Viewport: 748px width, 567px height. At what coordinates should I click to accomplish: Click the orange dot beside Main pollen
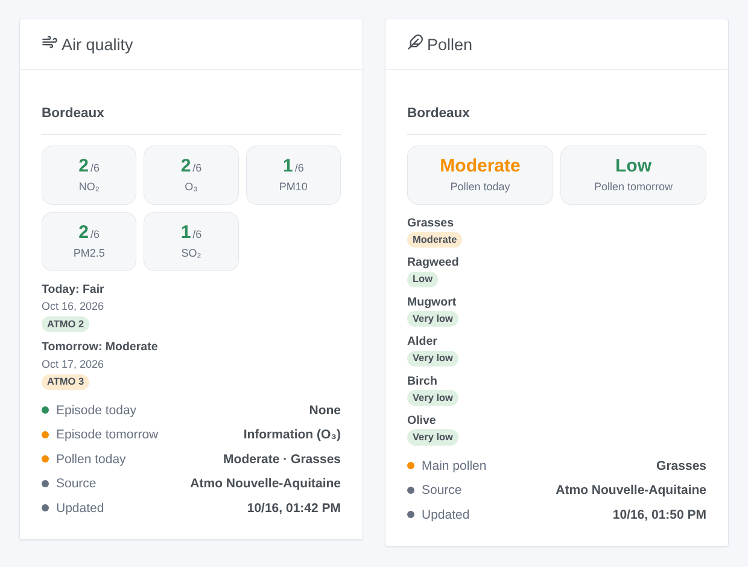pos(411,466)
